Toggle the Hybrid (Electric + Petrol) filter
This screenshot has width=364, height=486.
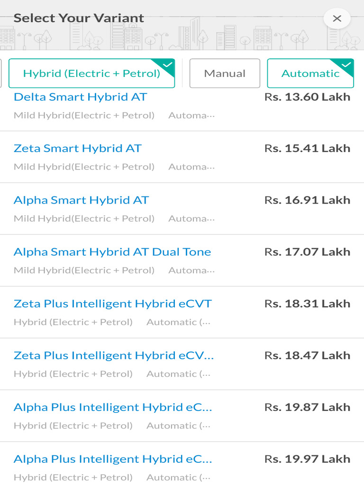click(x=91, y=74)
